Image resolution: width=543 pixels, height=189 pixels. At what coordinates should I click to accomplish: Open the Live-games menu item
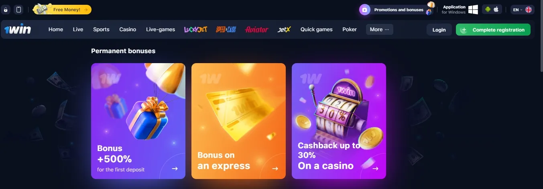pos(161,30)
